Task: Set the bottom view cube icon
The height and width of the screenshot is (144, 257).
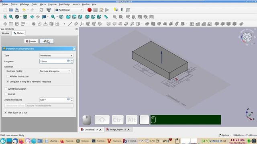Action: pyautogui.click(x=93, y=17)
